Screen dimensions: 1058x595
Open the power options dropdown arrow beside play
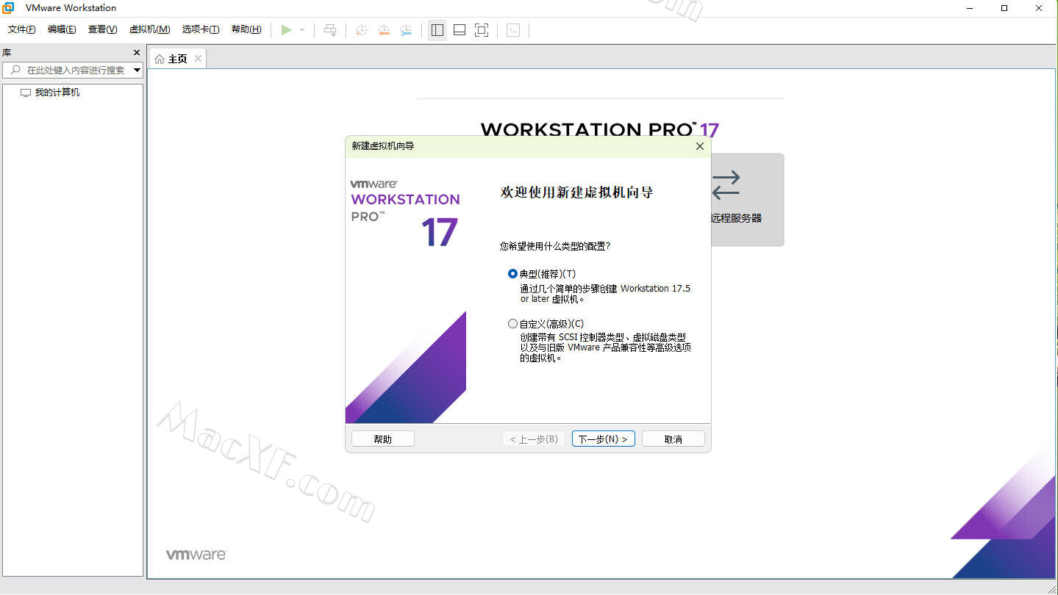click(x=302, y=30)
